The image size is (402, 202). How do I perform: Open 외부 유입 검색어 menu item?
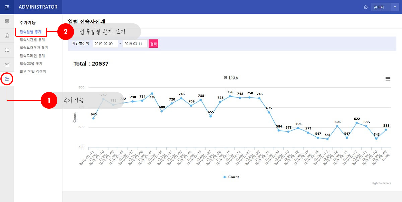tap(32, 71)
